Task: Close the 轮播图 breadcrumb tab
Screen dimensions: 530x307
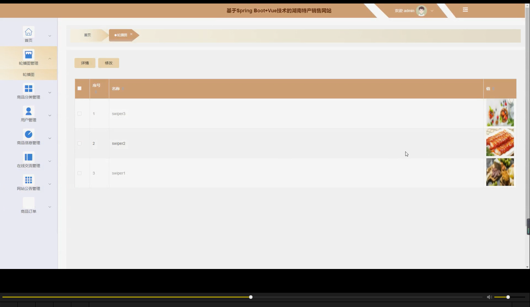Action: (x=131, y=34)
